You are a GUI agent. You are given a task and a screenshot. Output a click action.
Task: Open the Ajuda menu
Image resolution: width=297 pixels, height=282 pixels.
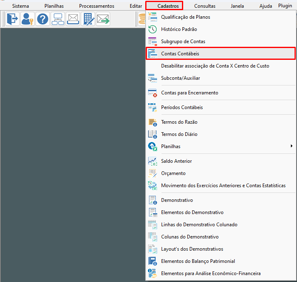pos(266,6)
